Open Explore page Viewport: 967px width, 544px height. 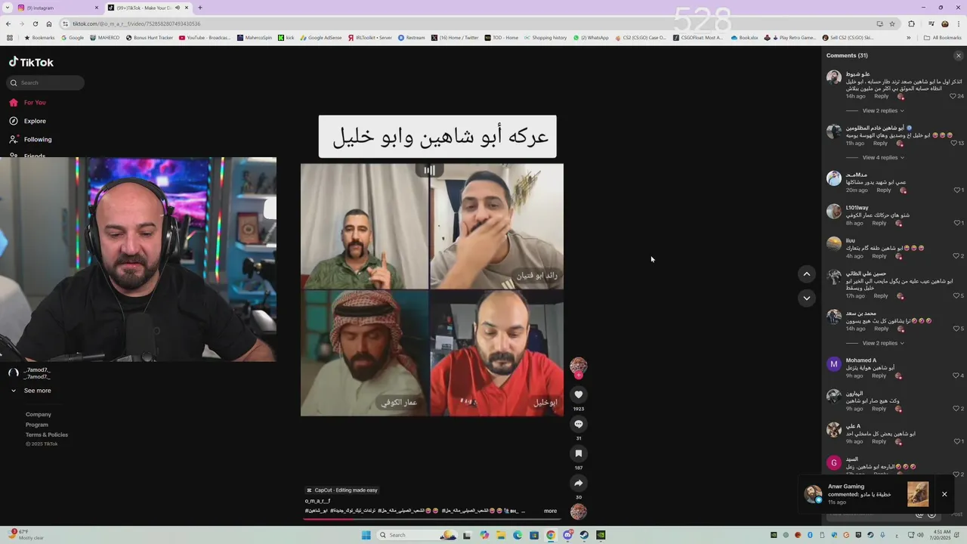click(35, 121)
